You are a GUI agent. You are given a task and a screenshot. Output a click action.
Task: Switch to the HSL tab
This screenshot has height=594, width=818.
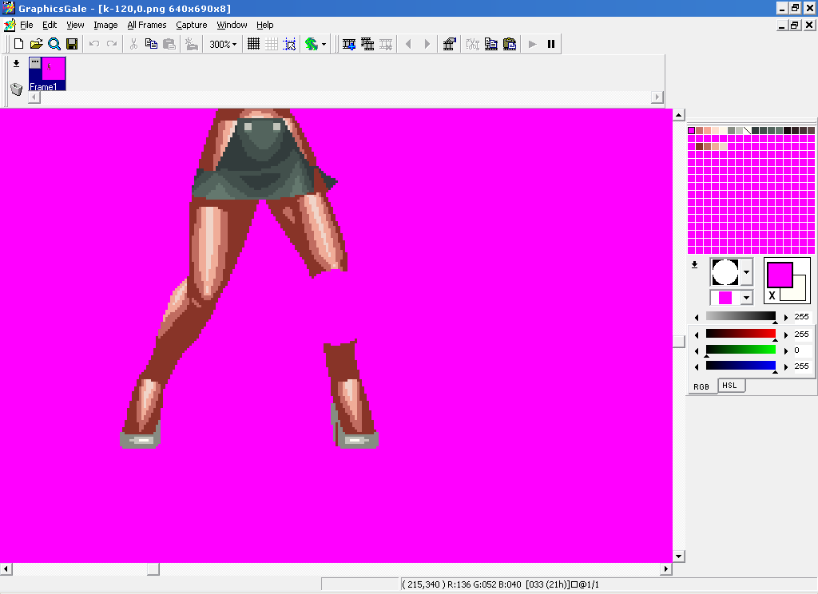(729, 386)
